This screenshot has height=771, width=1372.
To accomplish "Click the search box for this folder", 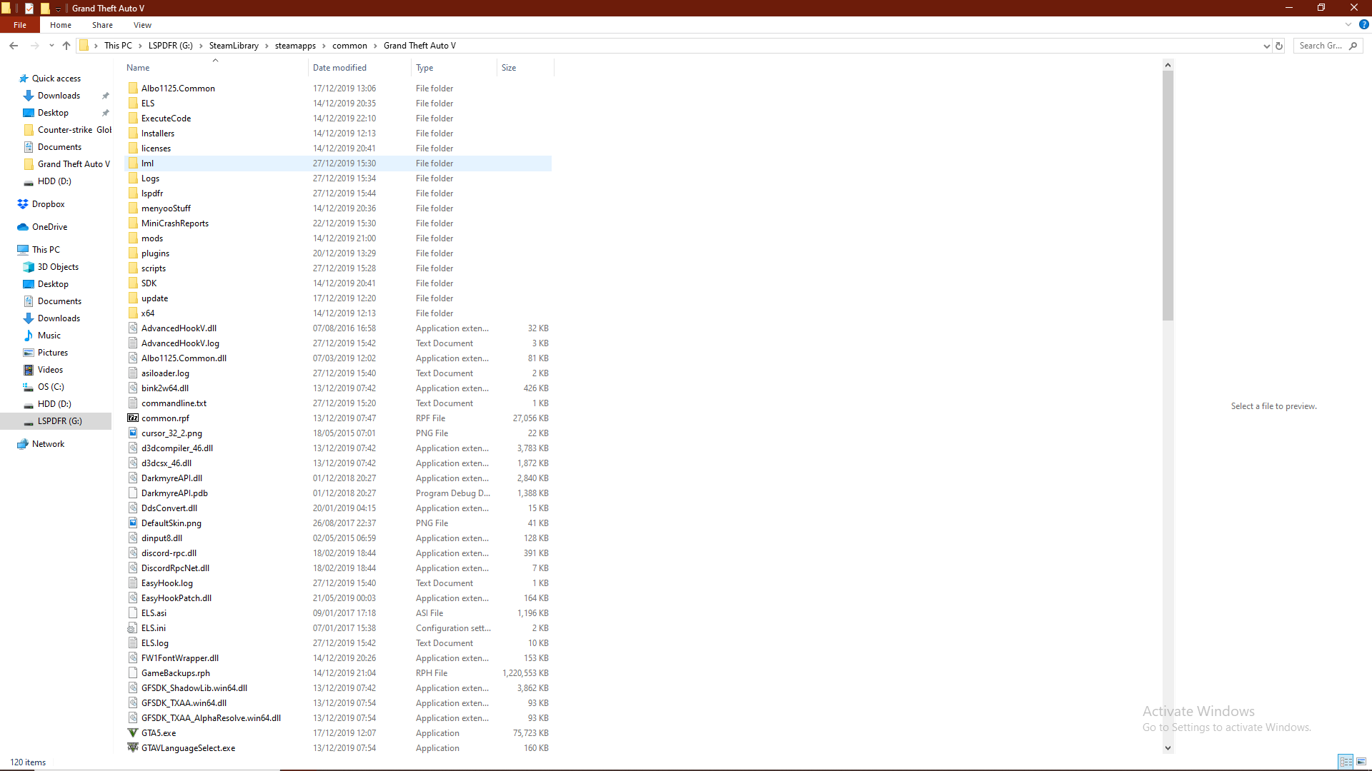I will point(1321,46).
